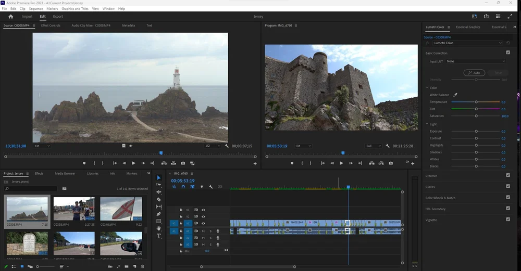Open the Input LUT dropdown
Image resolution: width=521 pixels, height=271 pixels.
click(475, 61)
